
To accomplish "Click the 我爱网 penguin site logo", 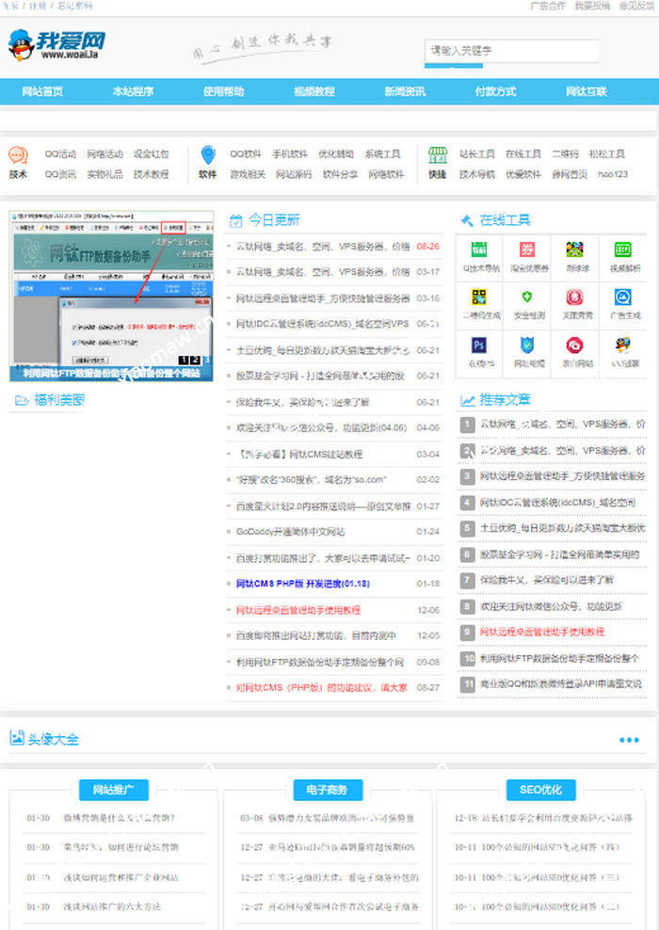I will click(56, 44).
